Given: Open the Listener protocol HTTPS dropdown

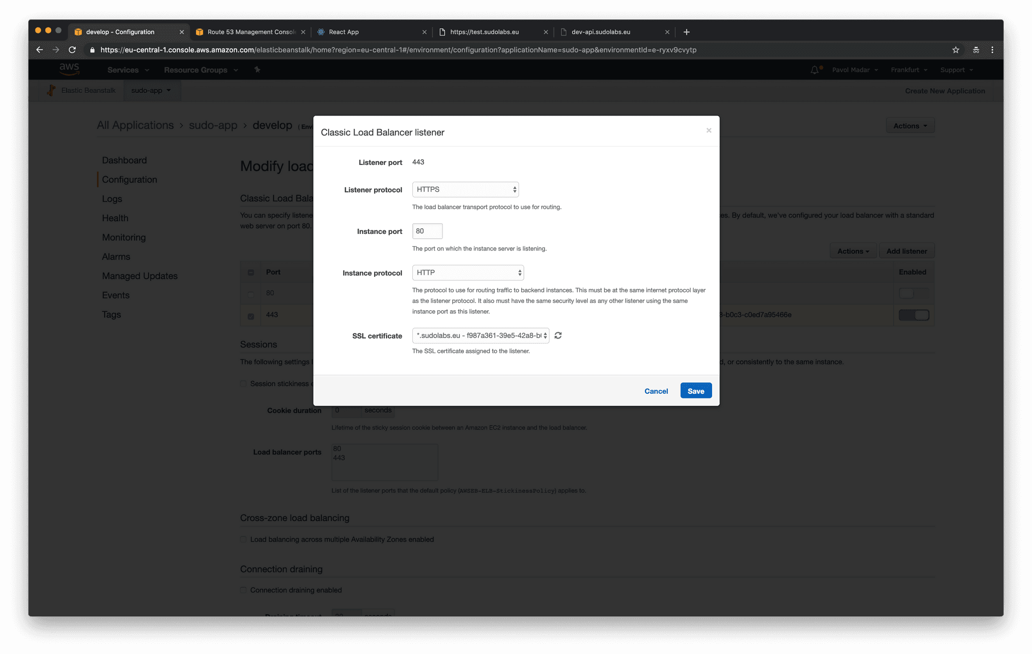Looking at the screenshot, I should (x=465, y=190).
